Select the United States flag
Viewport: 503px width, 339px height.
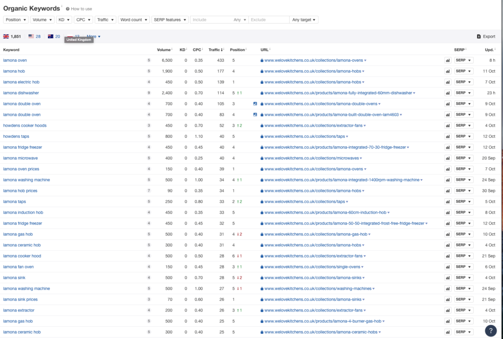(x=31, y=36)
